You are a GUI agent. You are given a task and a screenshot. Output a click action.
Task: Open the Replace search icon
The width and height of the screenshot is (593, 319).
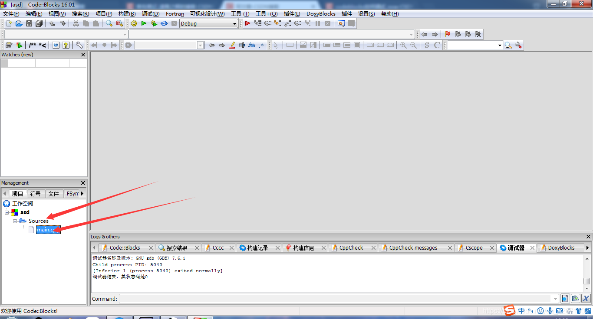pos(119,23)
